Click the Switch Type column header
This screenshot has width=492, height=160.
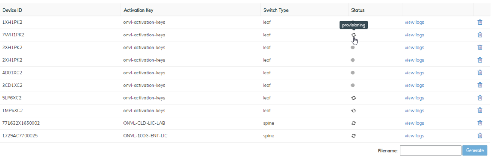276,10
